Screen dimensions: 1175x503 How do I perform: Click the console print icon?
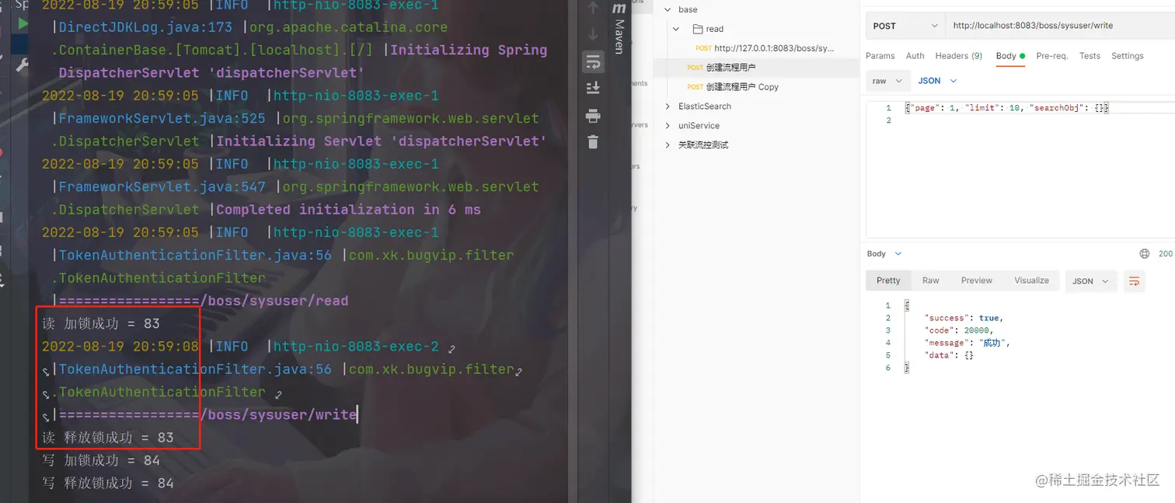coord(593,117)
